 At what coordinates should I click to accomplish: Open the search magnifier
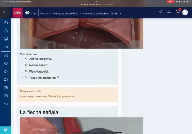pyautogui.click(x=161, y=12)
